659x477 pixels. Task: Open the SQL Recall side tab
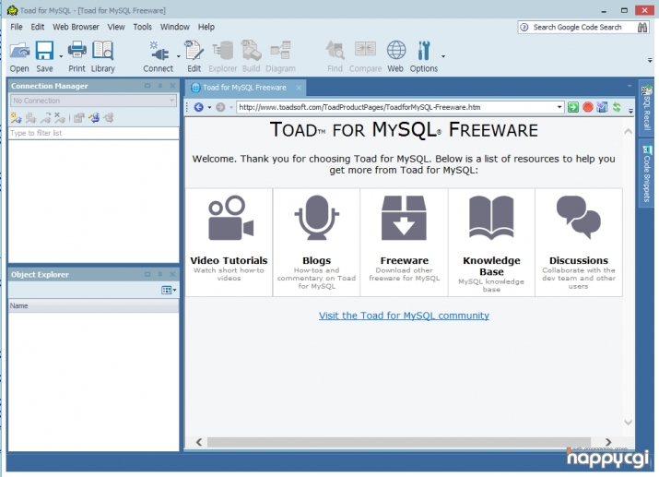646,108
